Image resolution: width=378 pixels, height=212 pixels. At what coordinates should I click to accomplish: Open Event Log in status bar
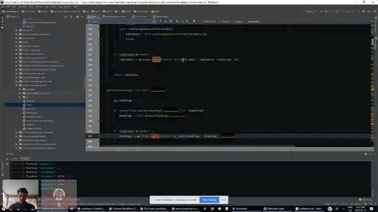coord(365,200)
